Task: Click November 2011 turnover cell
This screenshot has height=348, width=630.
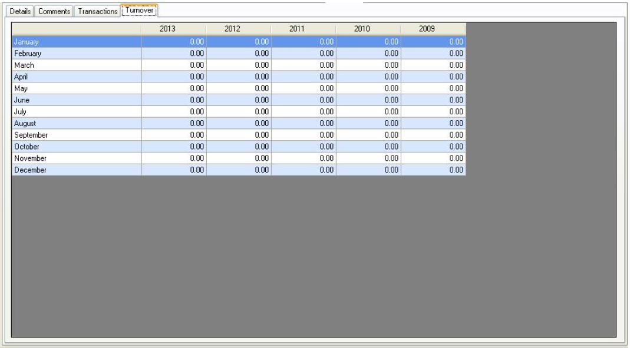Action: click(x=304, y=158)
